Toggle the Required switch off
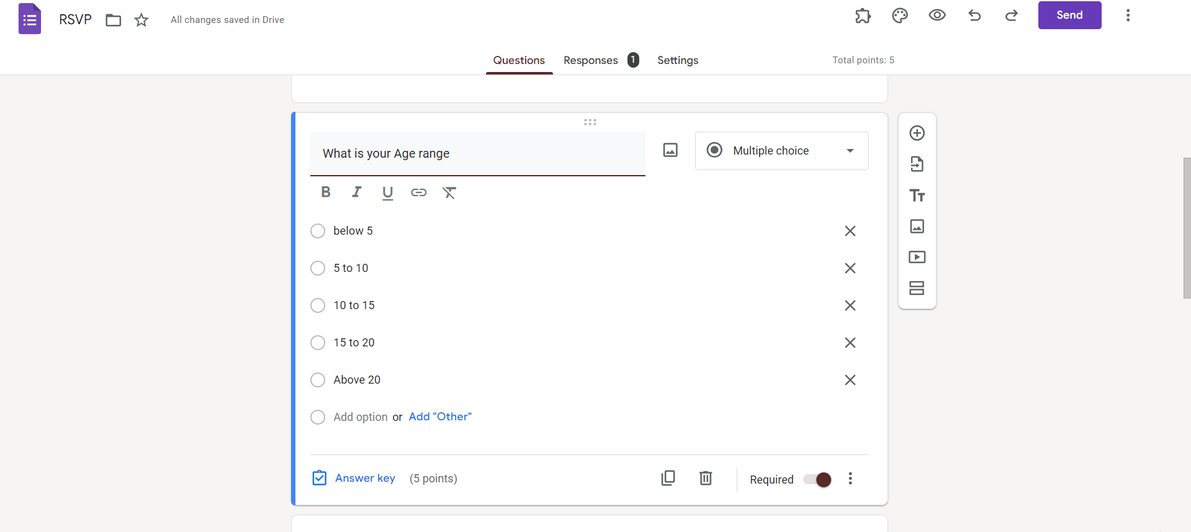 [817, 479]
